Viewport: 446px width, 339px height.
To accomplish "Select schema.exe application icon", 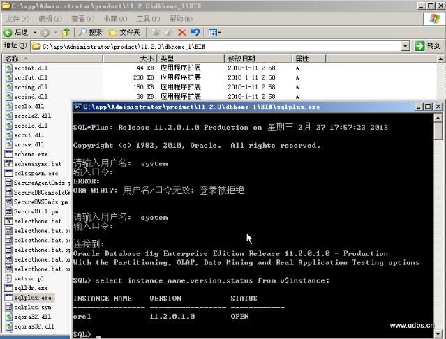I will click(9, 154).
